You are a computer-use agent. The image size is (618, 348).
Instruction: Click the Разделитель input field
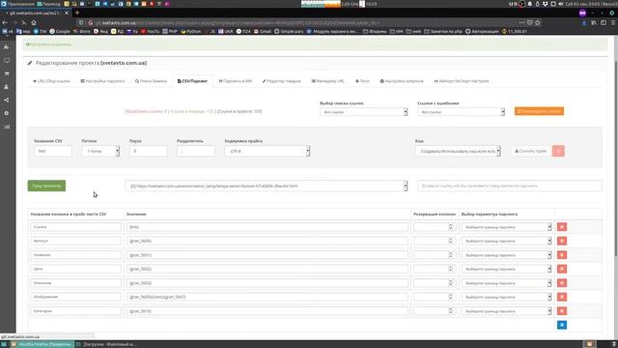pos(196,151)
